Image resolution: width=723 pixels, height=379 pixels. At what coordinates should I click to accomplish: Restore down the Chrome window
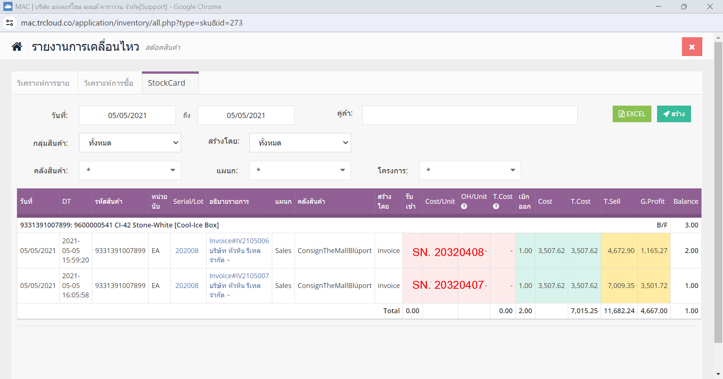(684, 7)
